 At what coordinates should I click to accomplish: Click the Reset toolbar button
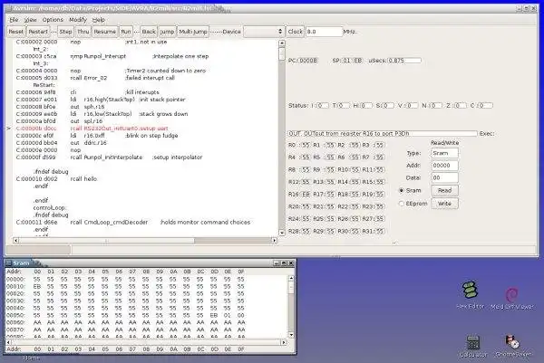click(x=16, y=32)
